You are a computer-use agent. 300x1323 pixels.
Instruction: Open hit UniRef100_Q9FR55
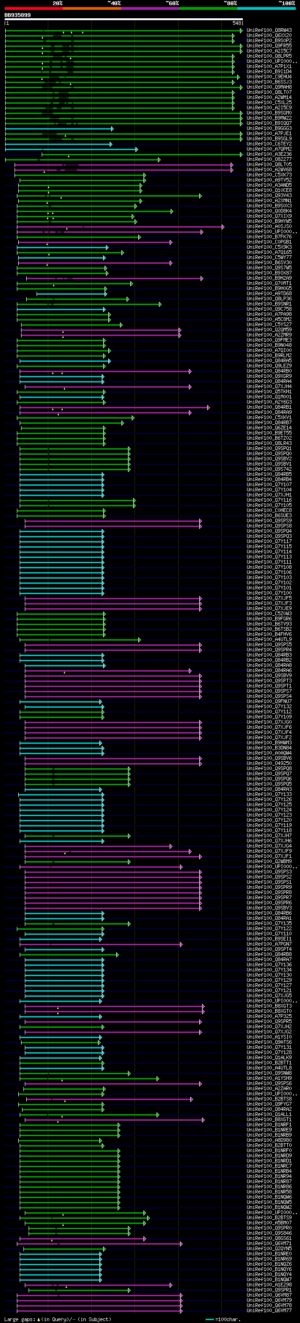[x=269, y=46]
